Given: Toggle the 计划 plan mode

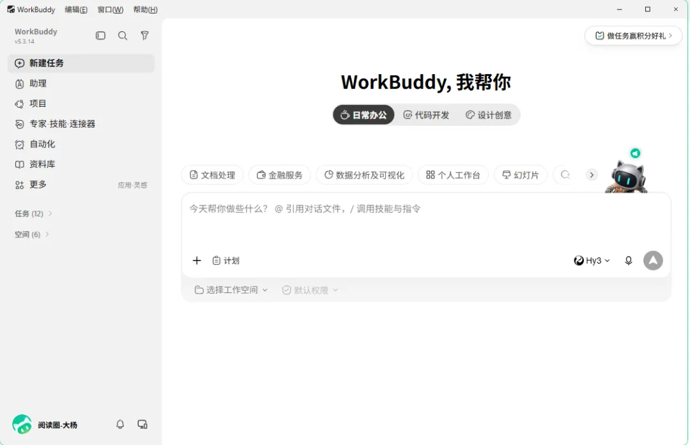Looking at the screenshot, I should pyautogui.click(x=226, y=260).
